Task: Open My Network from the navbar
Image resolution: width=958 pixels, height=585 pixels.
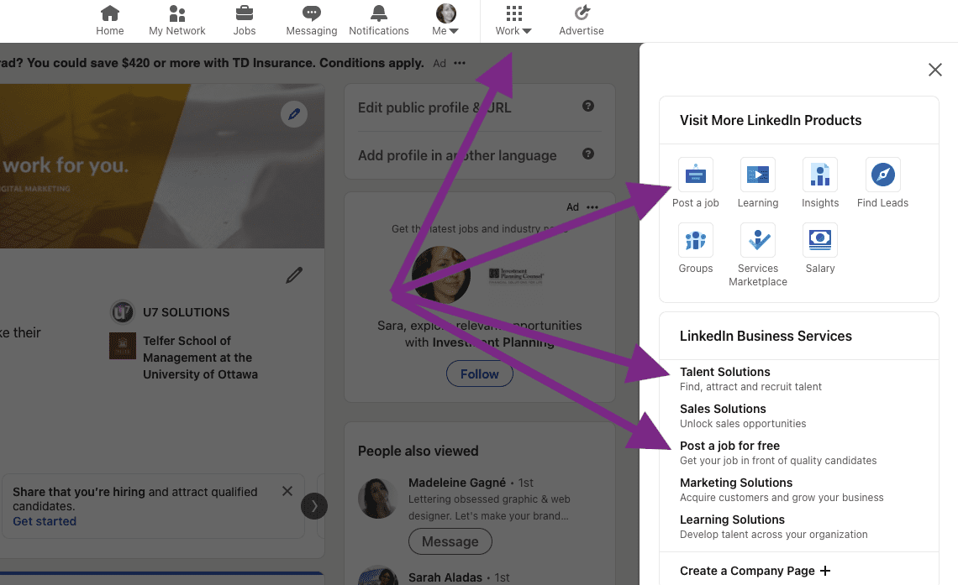Action: pyautogui.click(x=177, y=21)
